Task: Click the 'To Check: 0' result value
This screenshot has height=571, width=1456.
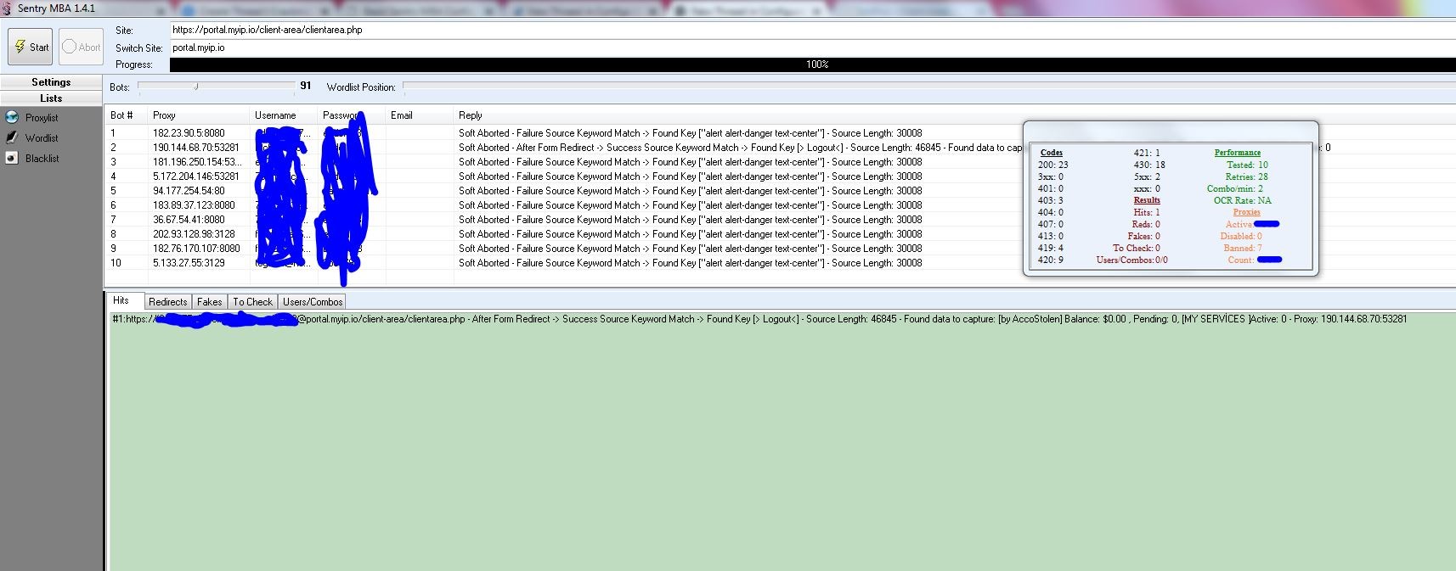Action: (1137, 249)
